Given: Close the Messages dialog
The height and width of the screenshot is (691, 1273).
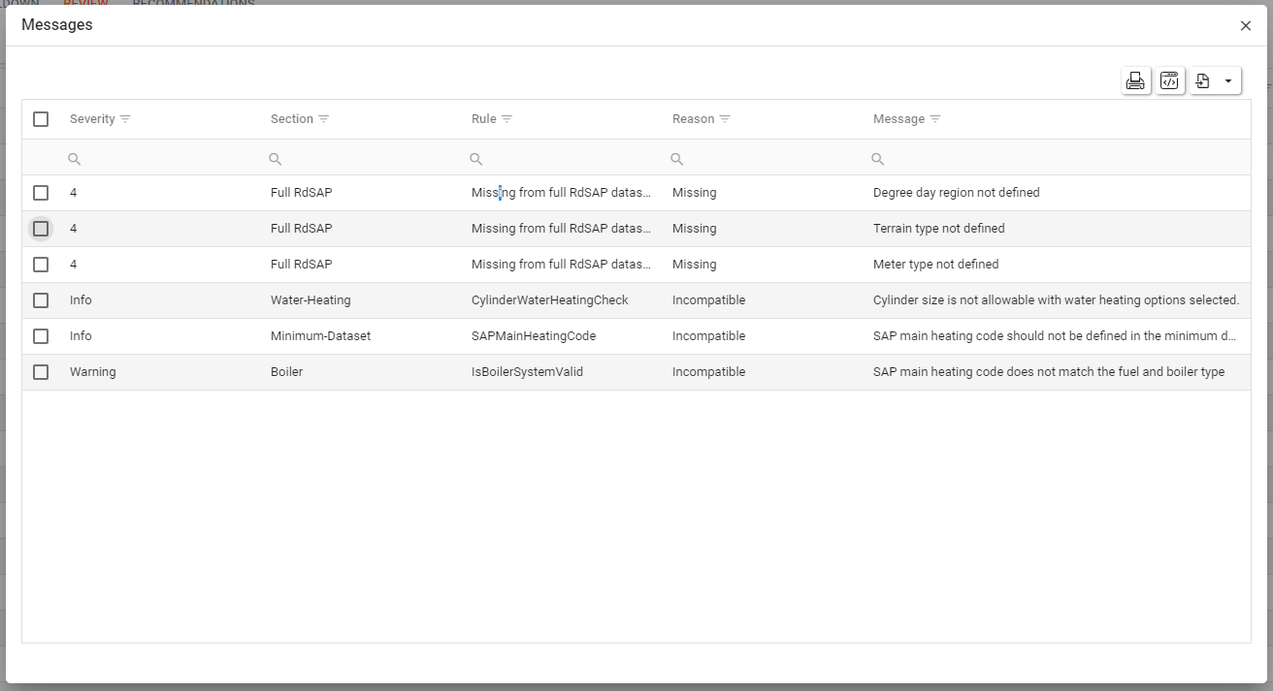Looking at the screenshot, I should pyautogui.click(x=1246, y=26).
